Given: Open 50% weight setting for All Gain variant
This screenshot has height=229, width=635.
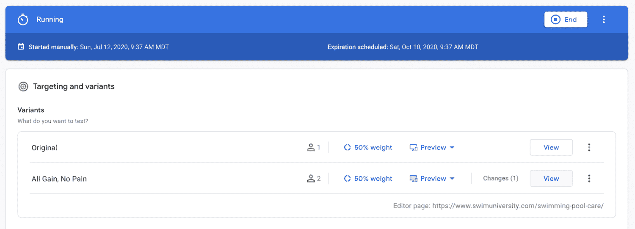Looking at the screenshot, I should click(368, 179).
